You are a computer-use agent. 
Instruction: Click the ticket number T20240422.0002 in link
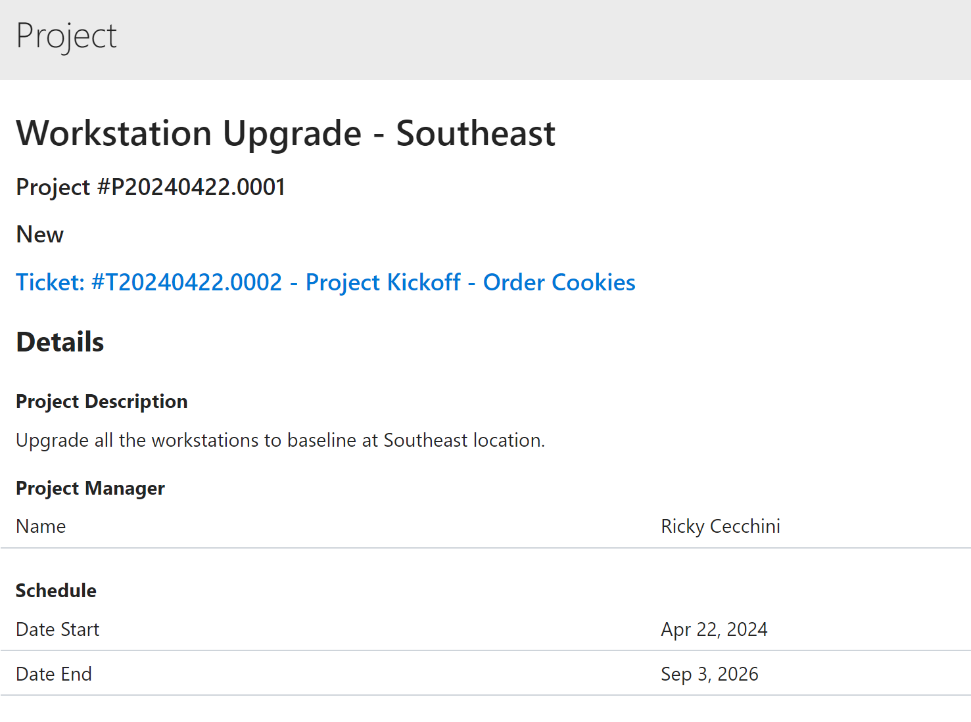click(187, 282)
